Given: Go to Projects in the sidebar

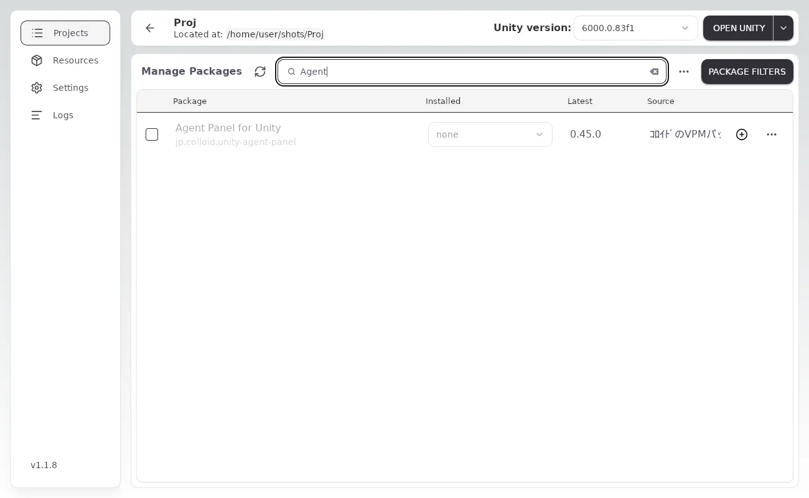Looking at the screenshot, I should point(65,33).
